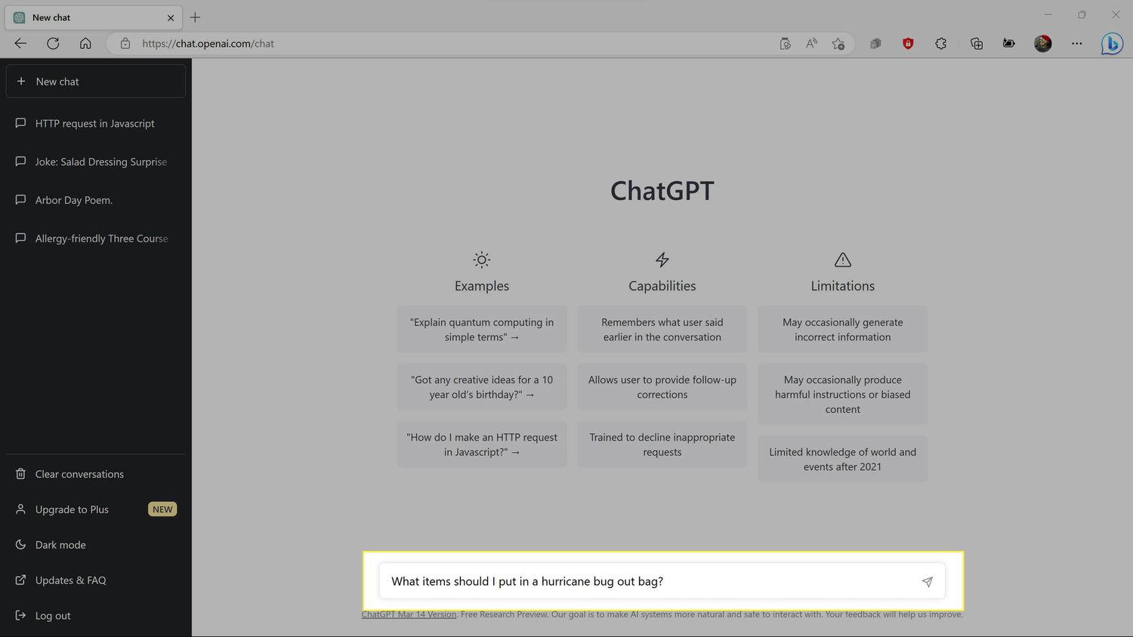The width and height of the screenshot is (1133, 637).
Task: Click the send message paper plane icon
Action: point(927,582)
